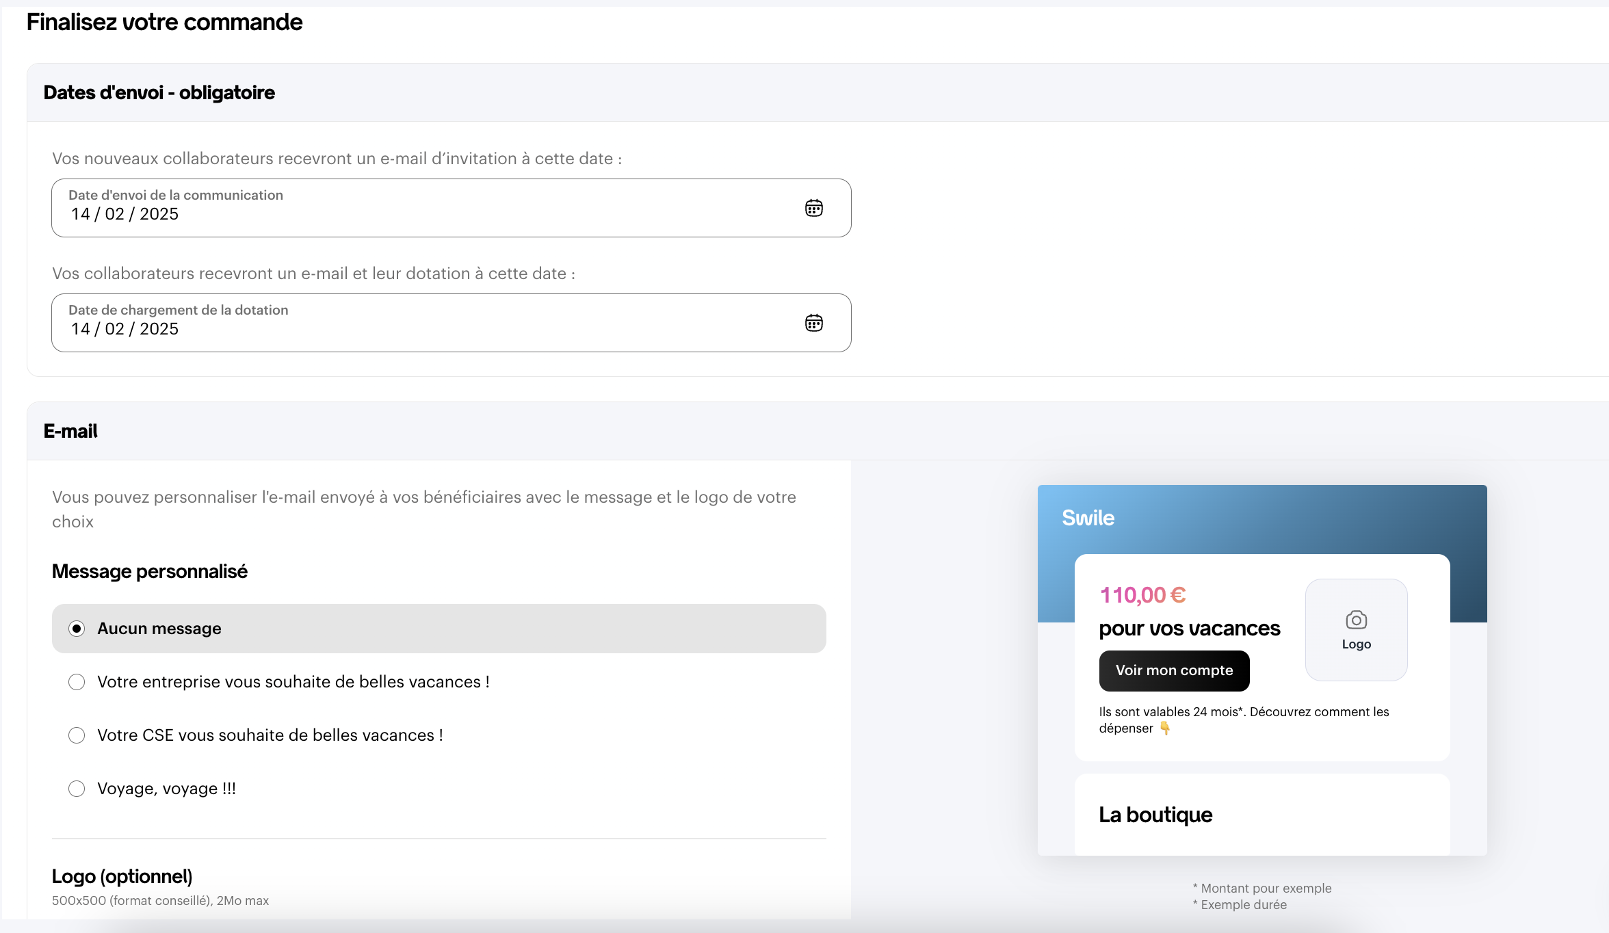
Task: Click the 'Logo (optionnel)' heading
Action: coord(122,876)
